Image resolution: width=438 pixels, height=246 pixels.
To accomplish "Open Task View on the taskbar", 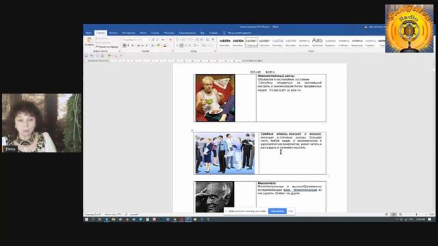I will (99, 219).
